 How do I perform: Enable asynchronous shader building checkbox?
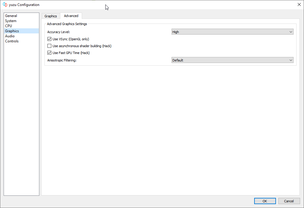pos(50,46)
